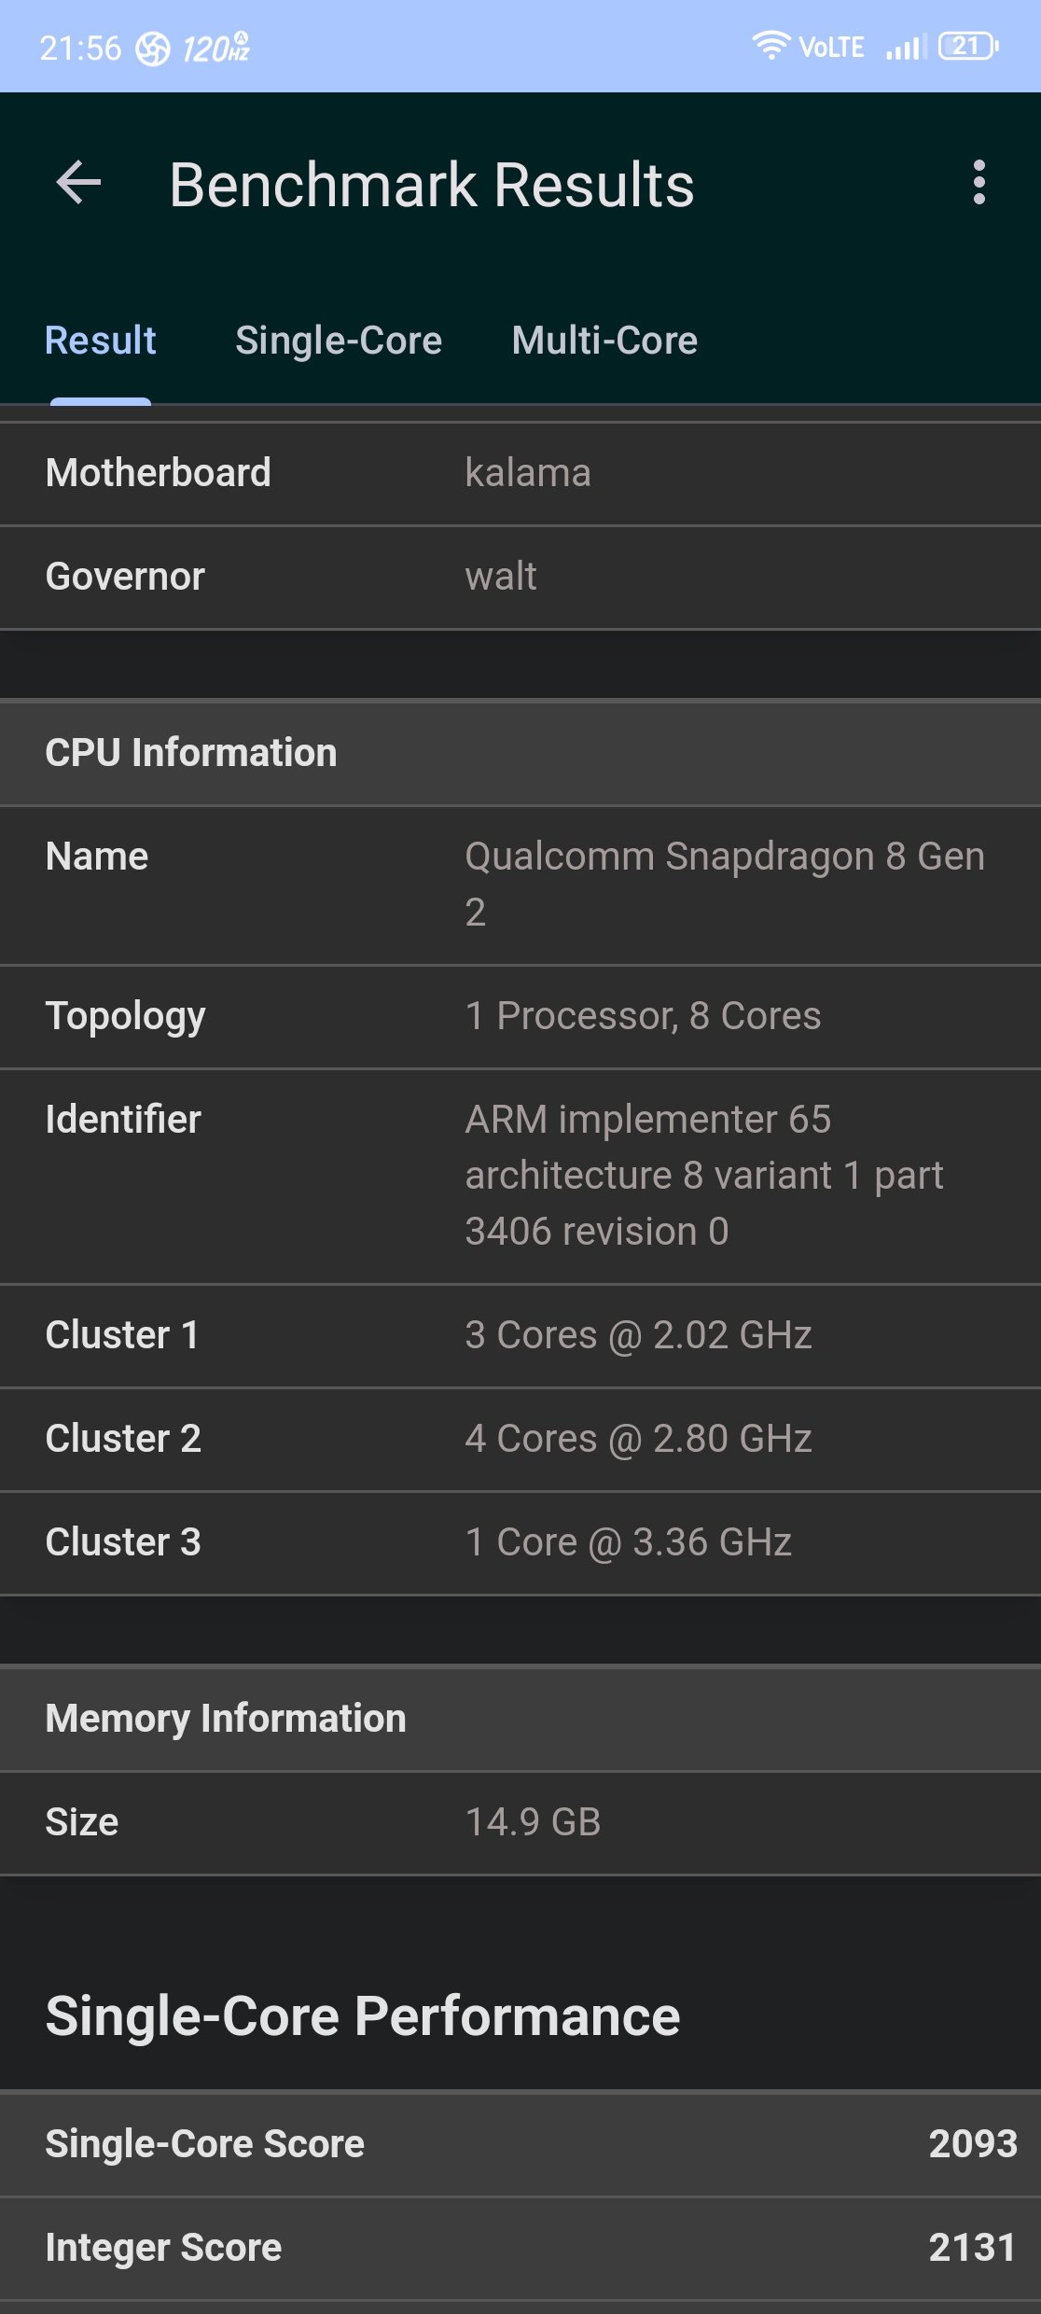The height and width of the screenshot is (2314, 1041).
Task: Tap the 120Hz refresh rate indicator
Action: pyautogui.click(x=215, y=48)
